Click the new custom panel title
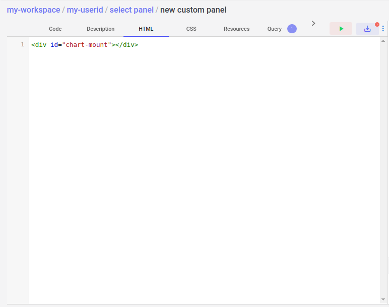Viewport: 389px width, 307px height. click(x=193, y=10)
